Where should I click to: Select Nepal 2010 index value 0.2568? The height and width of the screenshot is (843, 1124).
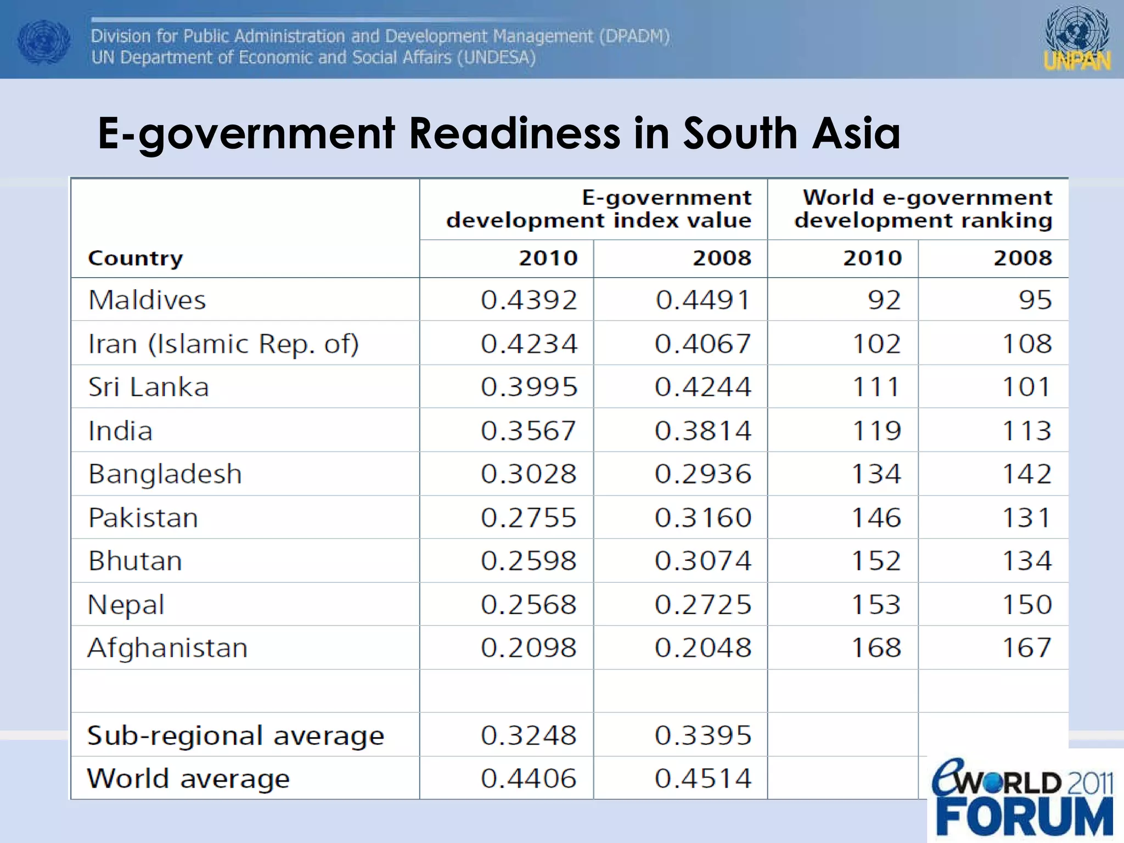click(529, 605)
